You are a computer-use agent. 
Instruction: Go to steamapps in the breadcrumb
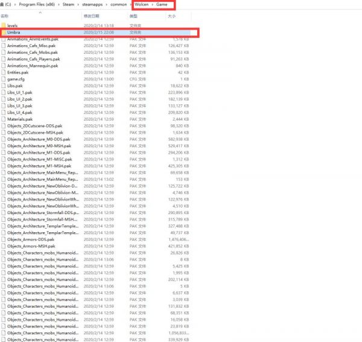pos(92,5)
